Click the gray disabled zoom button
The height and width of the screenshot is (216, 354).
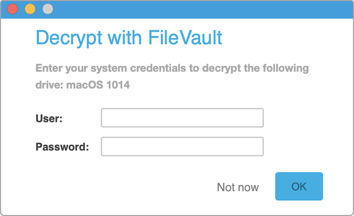(48, 9)
